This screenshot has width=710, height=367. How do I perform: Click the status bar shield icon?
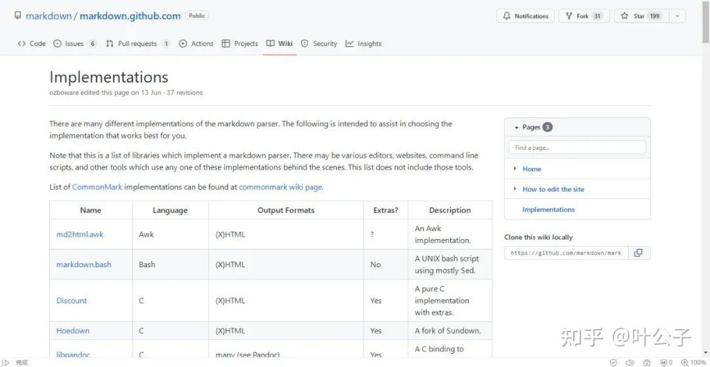point(613,362)
